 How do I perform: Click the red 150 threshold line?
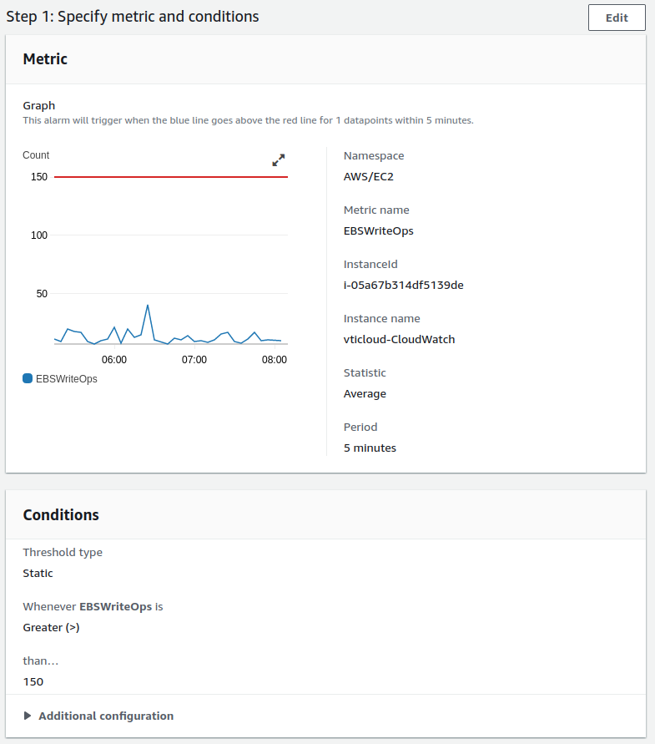click(x=171, y=177)
